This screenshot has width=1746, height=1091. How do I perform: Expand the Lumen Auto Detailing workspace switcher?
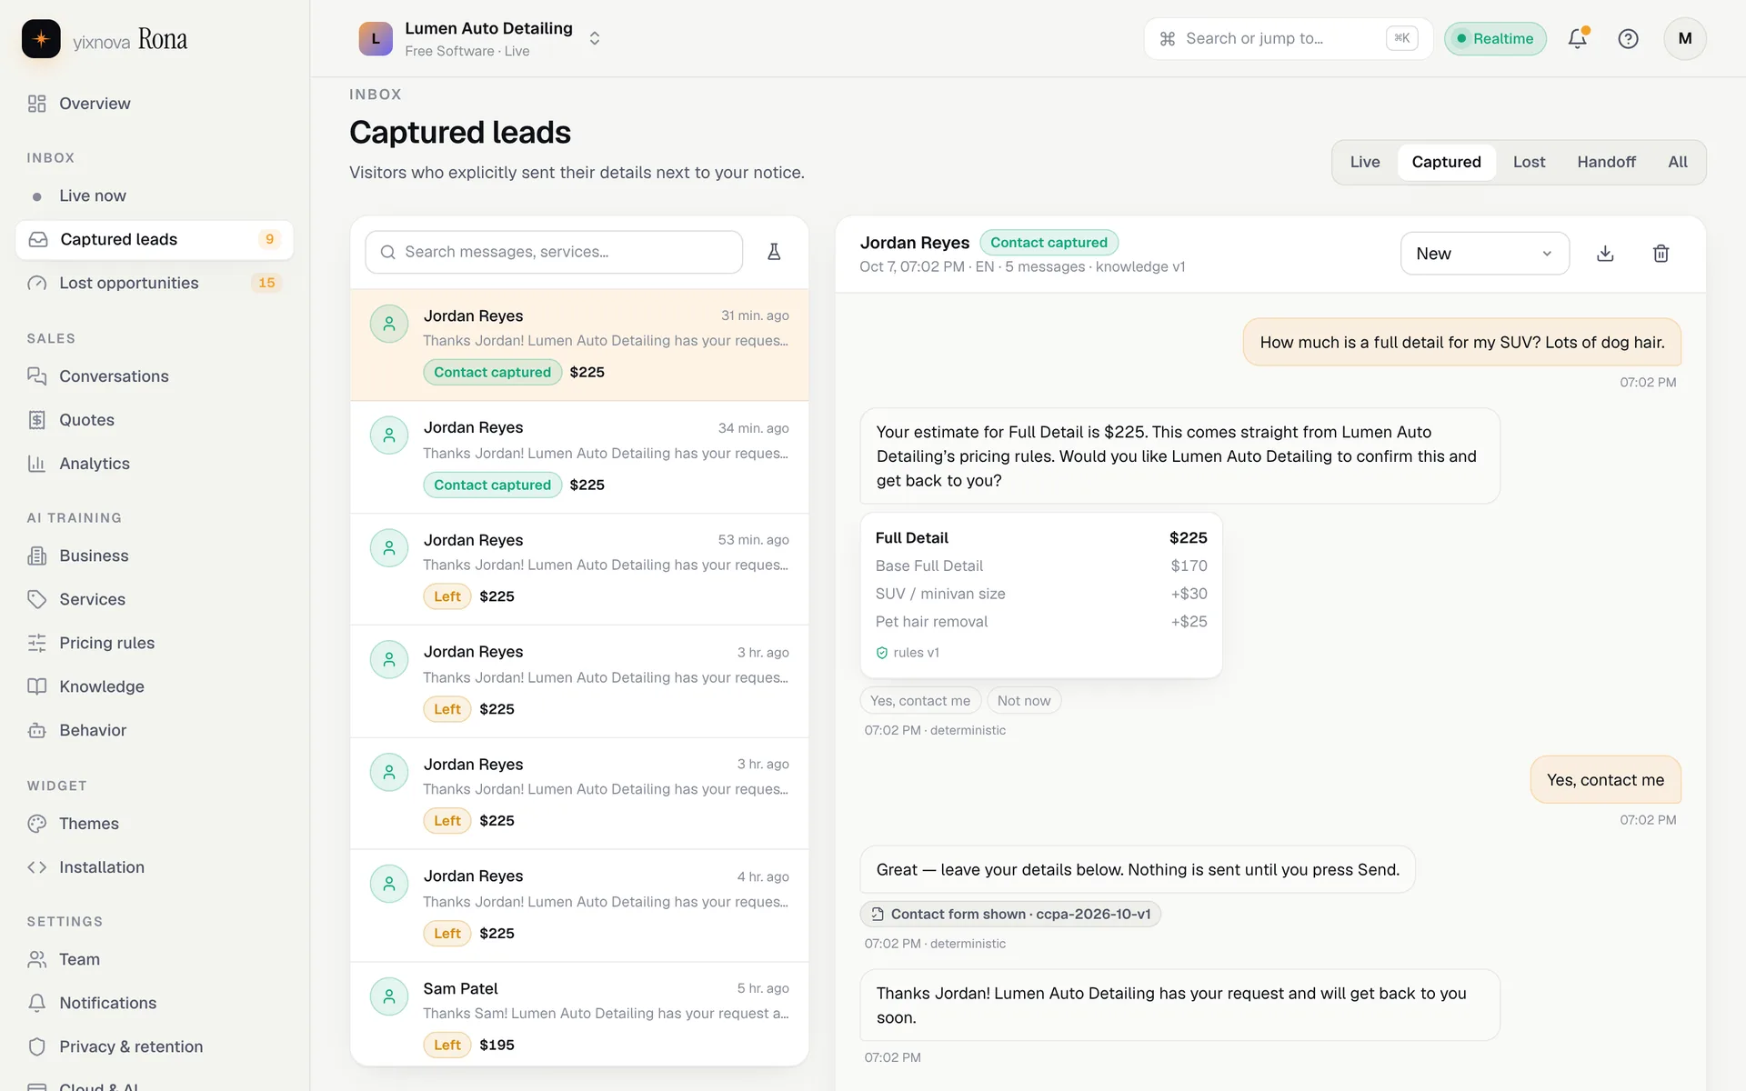click(477, 39)
